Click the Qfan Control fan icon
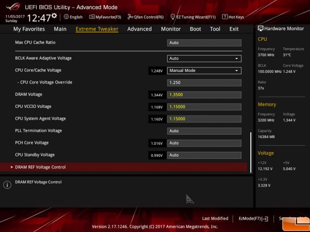Image resolution: width=310 pixels, height=232 pixels. (130, 17)
